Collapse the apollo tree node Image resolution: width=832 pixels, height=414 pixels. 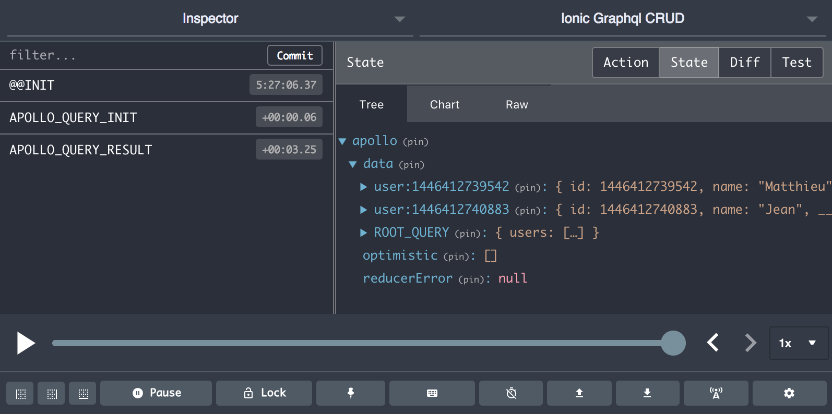click(342, 141)
